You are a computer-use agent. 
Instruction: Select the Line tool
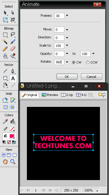[5, 71]
